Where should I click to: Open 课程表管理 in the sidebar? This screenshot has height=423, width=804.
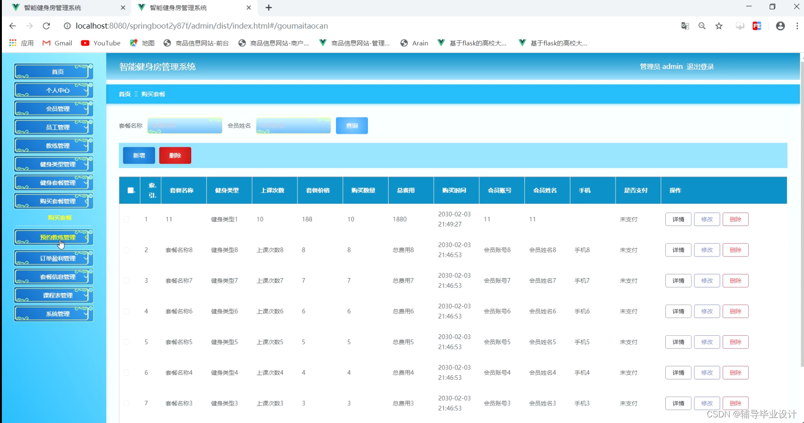54,295
